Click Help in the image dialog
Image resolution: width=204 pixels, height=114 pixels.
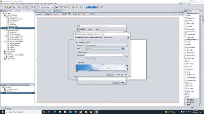[x=126, y=75]
